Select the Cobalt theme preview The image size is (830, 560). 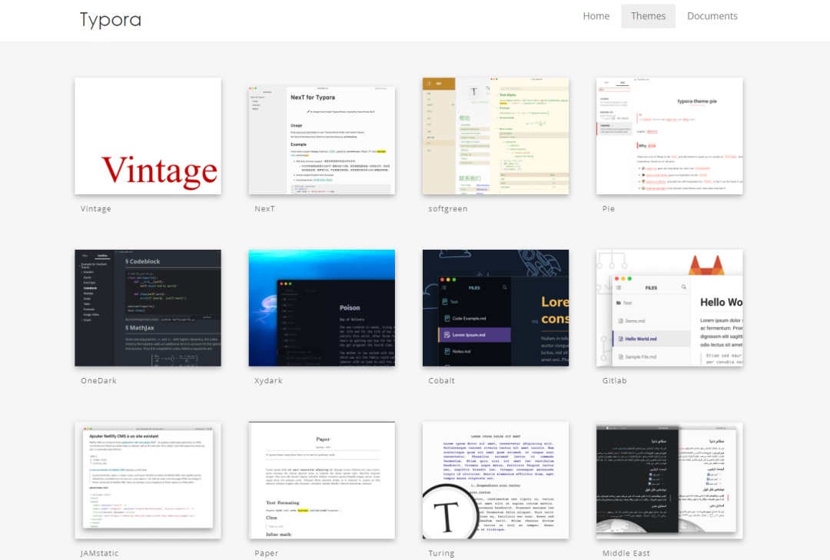point(495,307)
